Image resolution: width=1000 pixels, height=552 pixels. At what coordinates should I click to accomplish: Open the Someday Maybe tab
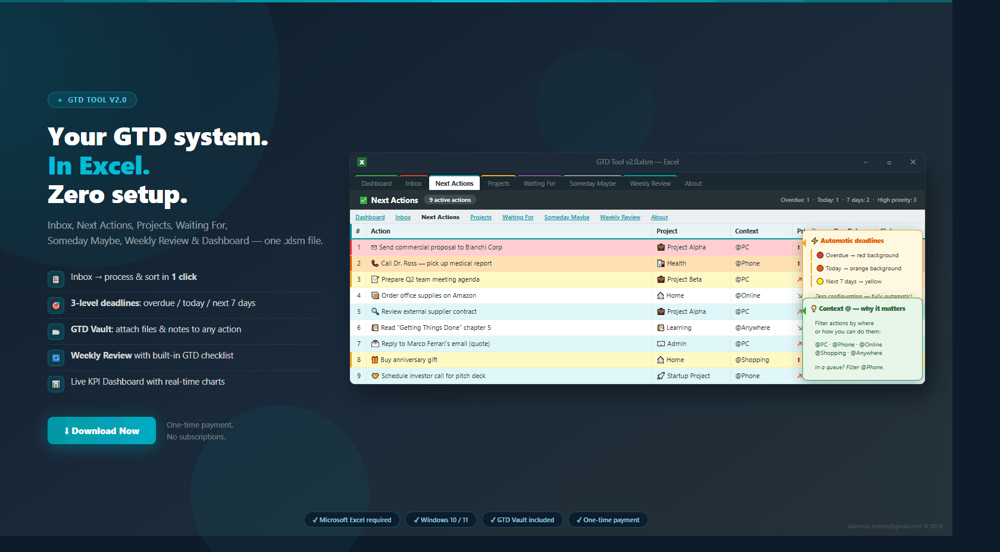pos(592,183)
